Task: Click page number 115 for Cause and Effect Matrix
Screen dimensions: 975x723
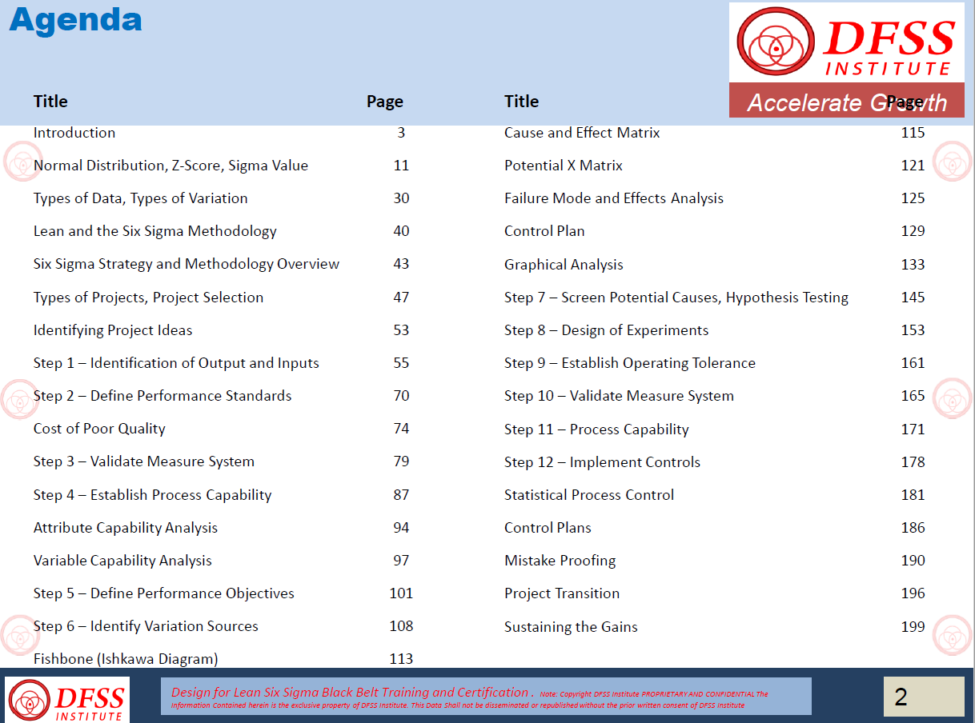Action: pos(913,133)
